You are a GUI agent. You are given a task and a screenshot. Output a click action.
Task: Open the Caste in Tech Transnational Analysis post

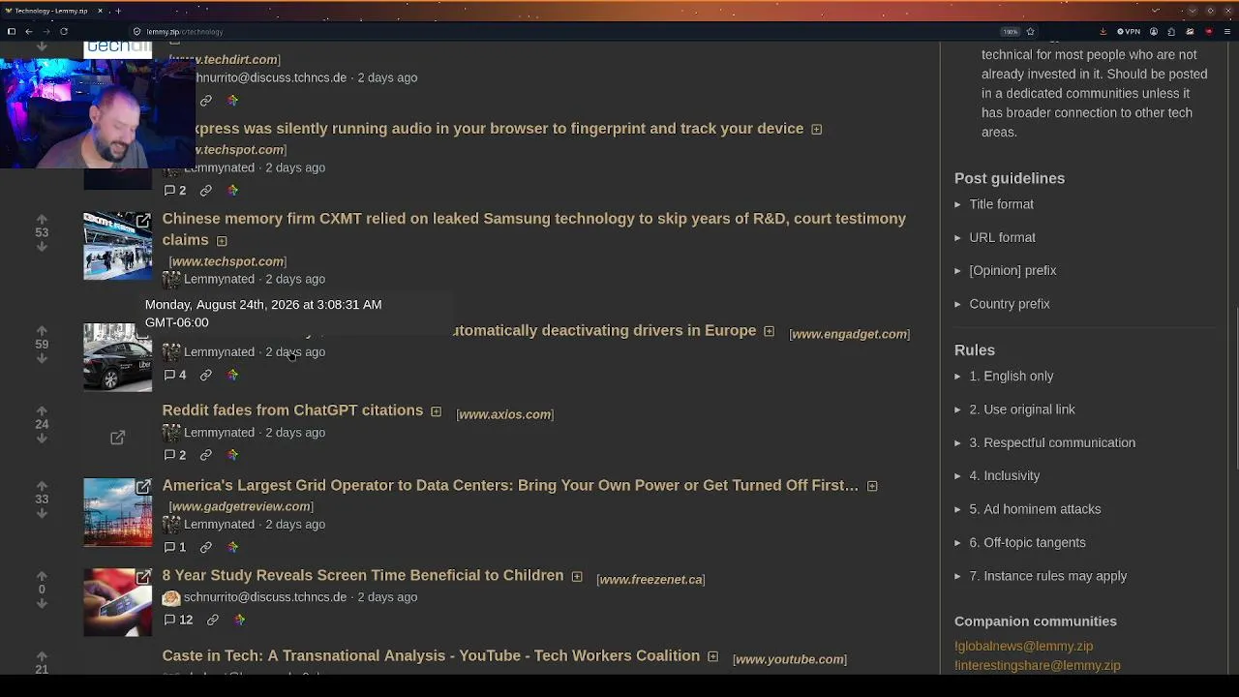pos(431,655)
